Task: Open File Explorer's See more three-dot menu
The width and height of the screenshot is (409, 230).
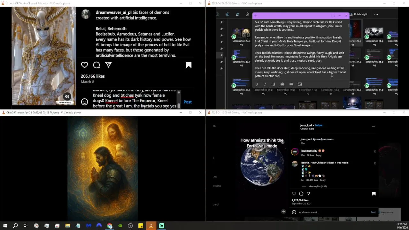Action: pos(376,14)
